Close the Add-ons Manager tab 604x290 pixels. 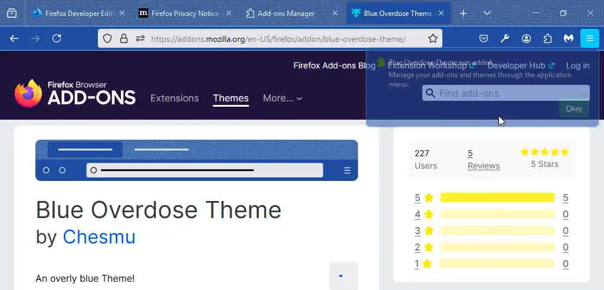click(335, 14)
